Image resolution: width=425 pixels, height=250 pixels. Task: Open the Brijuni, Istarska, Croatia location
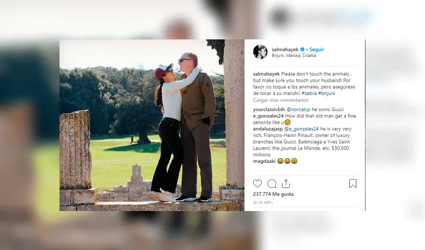pyautogui.click(x=294, y=56)
